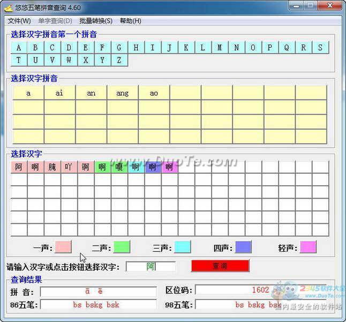Screen dimensions: 346x322
Task: Click the red 查询 button
Action: pyautogui.click(x=220, y=266)
